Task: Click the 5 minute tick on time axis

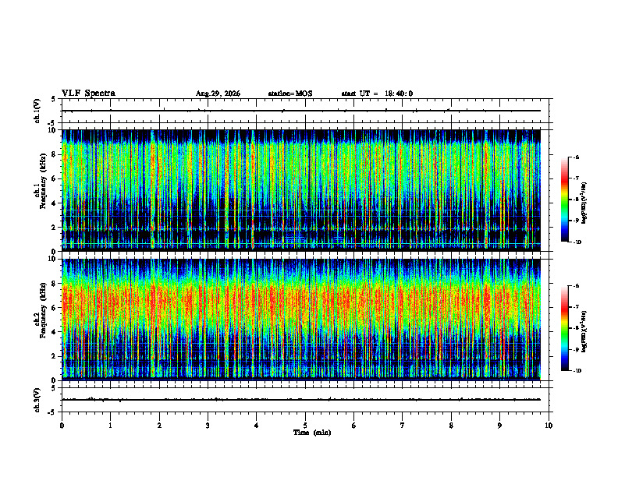Action: (x=305, y=426)
